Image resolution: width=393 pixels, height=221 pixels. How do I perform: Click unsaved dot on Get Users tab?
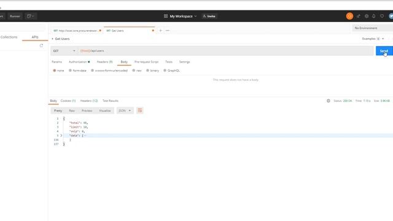[x=153, y=31]
